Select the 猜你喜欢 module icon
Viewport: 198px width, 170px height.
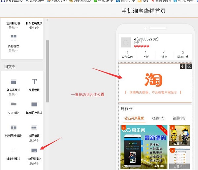tap(14, 38)
